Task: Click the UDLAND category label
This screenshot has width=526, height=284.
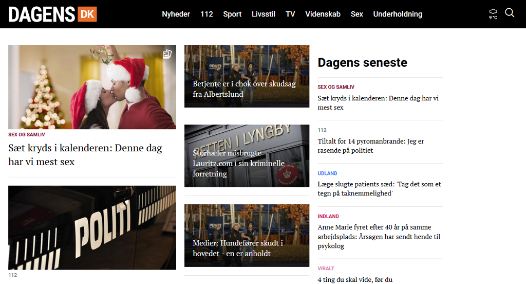Action: tap(327, 173)
